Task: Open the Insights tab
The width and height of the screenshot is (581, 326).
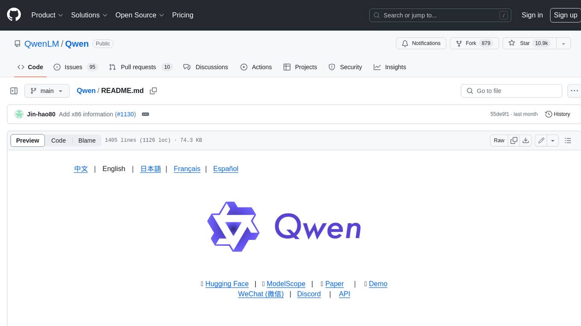Action: click(390, 67)
